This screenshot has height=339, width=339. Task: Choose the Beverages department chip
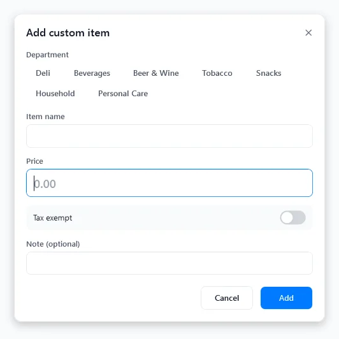click(92, 73)
